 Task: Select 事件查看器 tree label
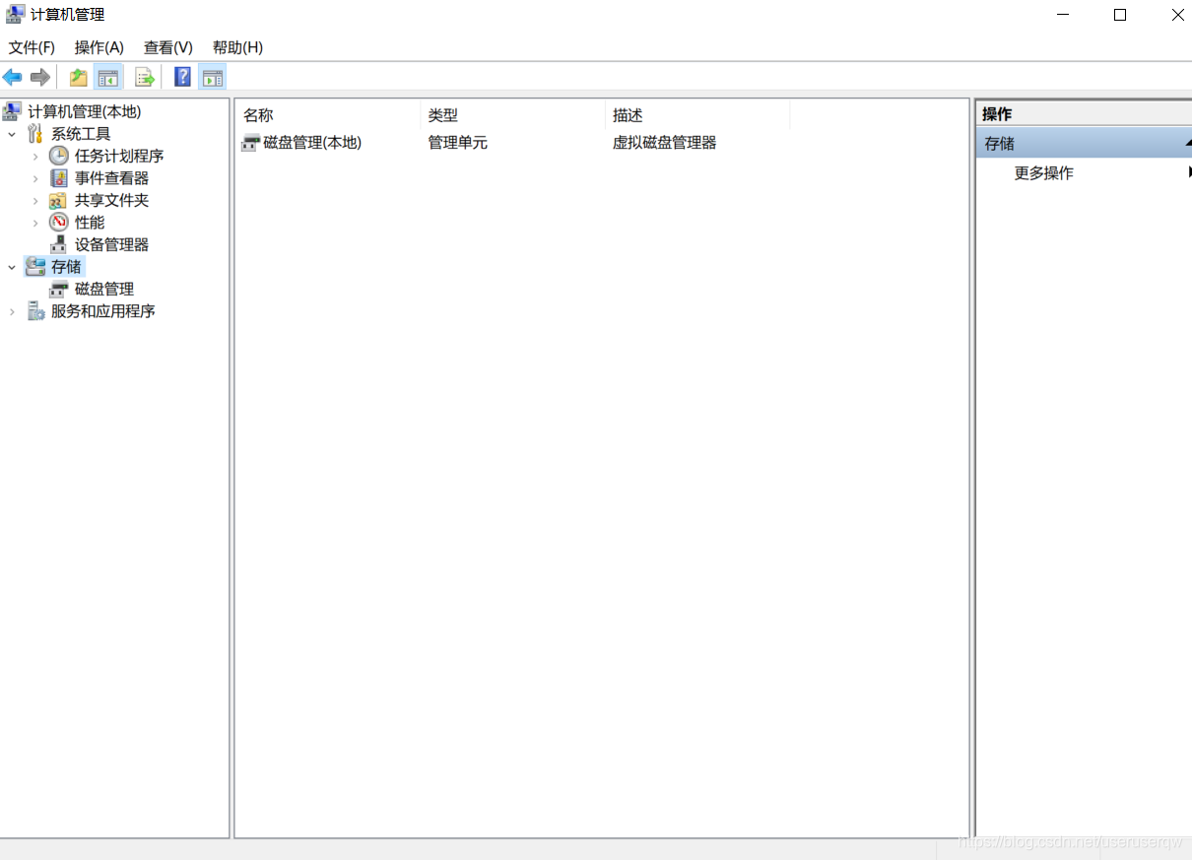click(x=112, y=178)
